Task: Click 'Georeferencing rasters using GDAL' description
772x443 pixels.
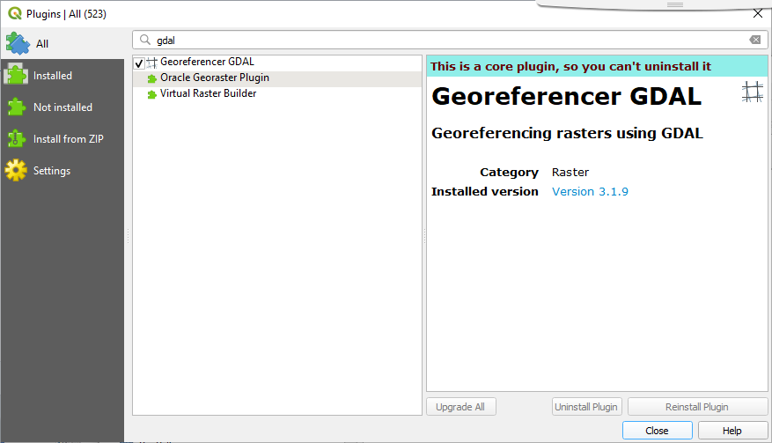Action: click(x=567, y=133)
